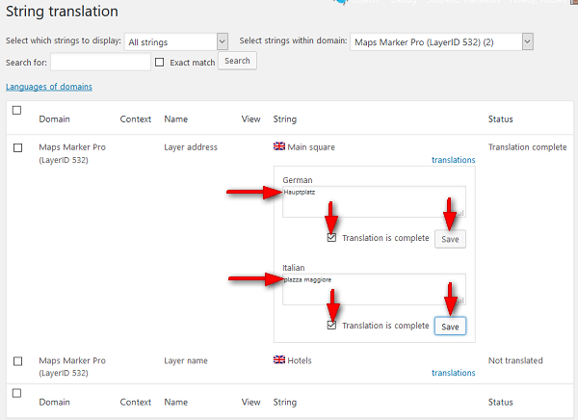The width and height of the screenshot is (578, 420).
Task: Click the 'Search for' input field
Action: [x=100, y=62]
